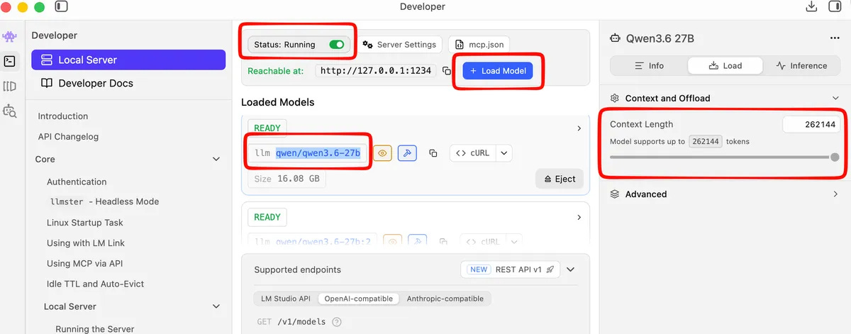851x334 pixels.
Task: Click the Developer Docs book icon
Action: (47, 83)
